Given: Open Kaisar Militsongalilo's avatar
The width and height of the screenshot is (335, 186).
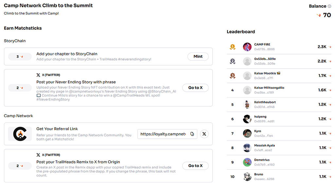Looking at the screenshot, I should [x=247, y=90].
